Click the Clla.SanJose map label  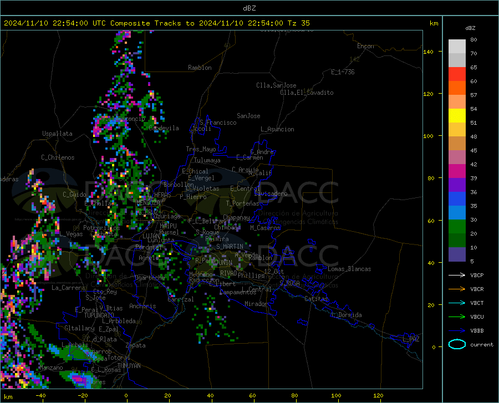coord(276,85)
